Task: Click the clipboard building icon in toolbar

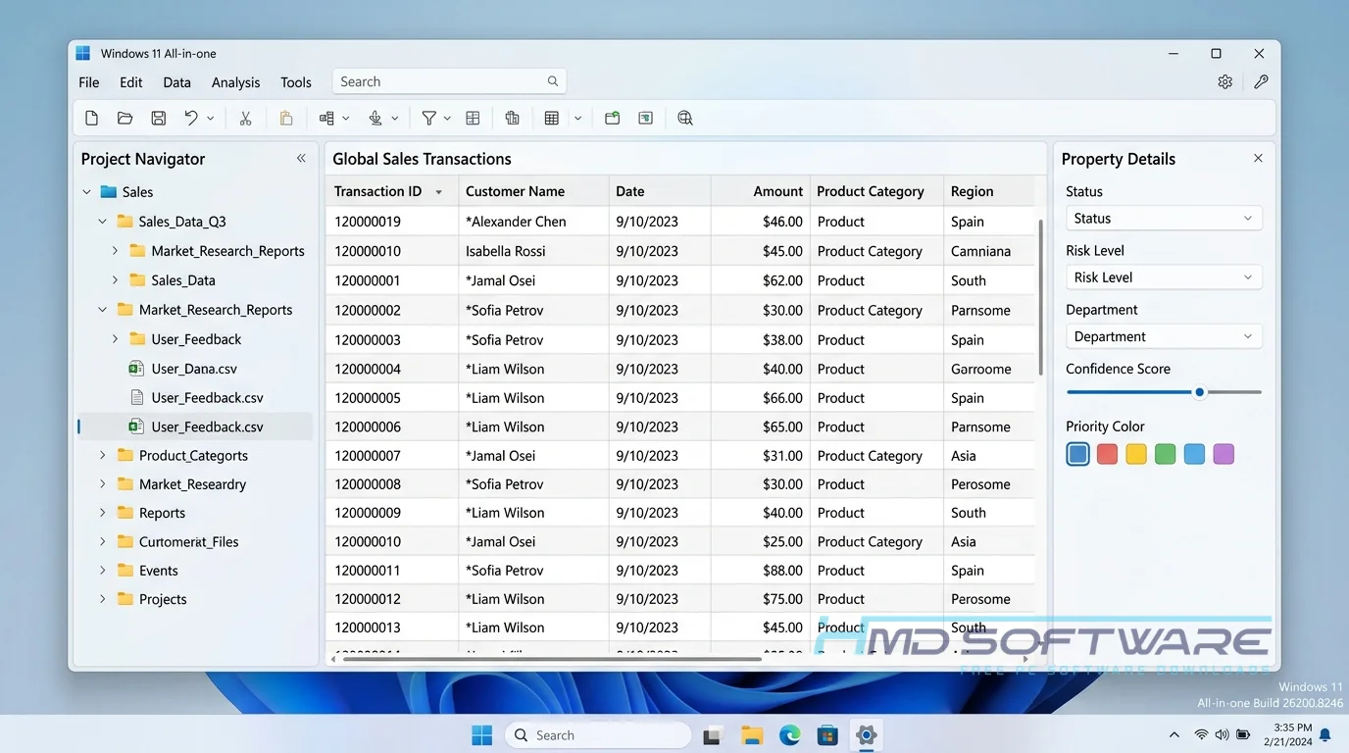Action: coord(512,118)
